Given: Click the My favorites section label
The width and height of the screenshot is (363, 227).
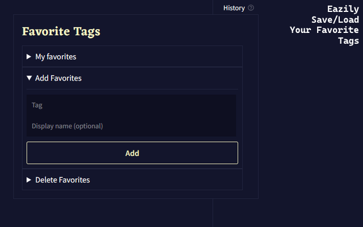Looking at the screenshot, I should [x=56, y=57].
